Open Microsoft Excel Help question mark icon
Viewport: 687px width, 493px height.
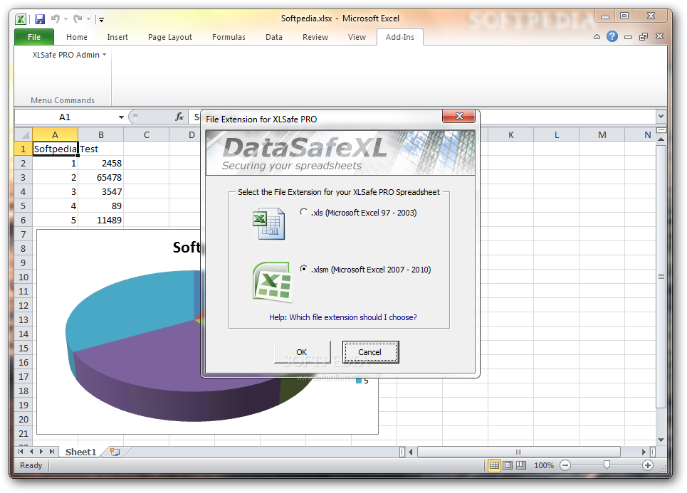(612, 36)
